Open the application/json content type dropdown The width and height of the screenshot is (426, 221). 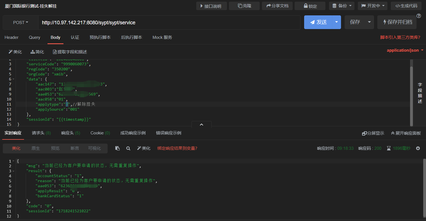click(405, 50)
